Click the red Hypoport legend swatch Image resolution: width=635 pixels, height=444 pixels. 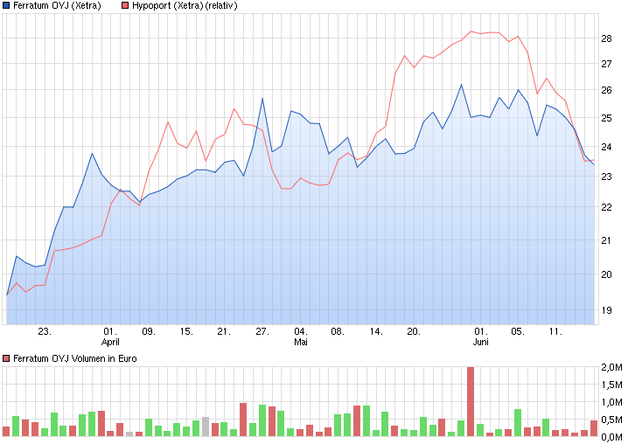click(125, 5)
